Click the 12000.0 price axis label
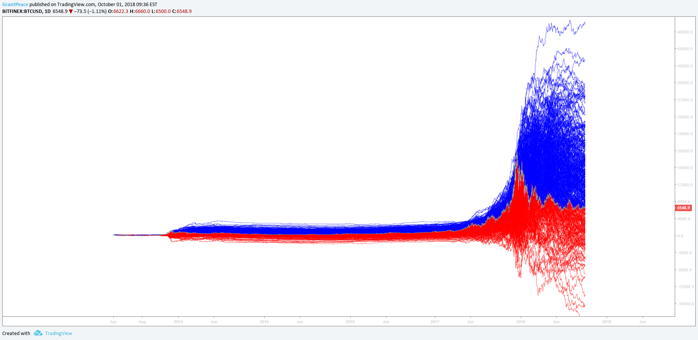The image size is (698, 340). (x=685, y=185)
